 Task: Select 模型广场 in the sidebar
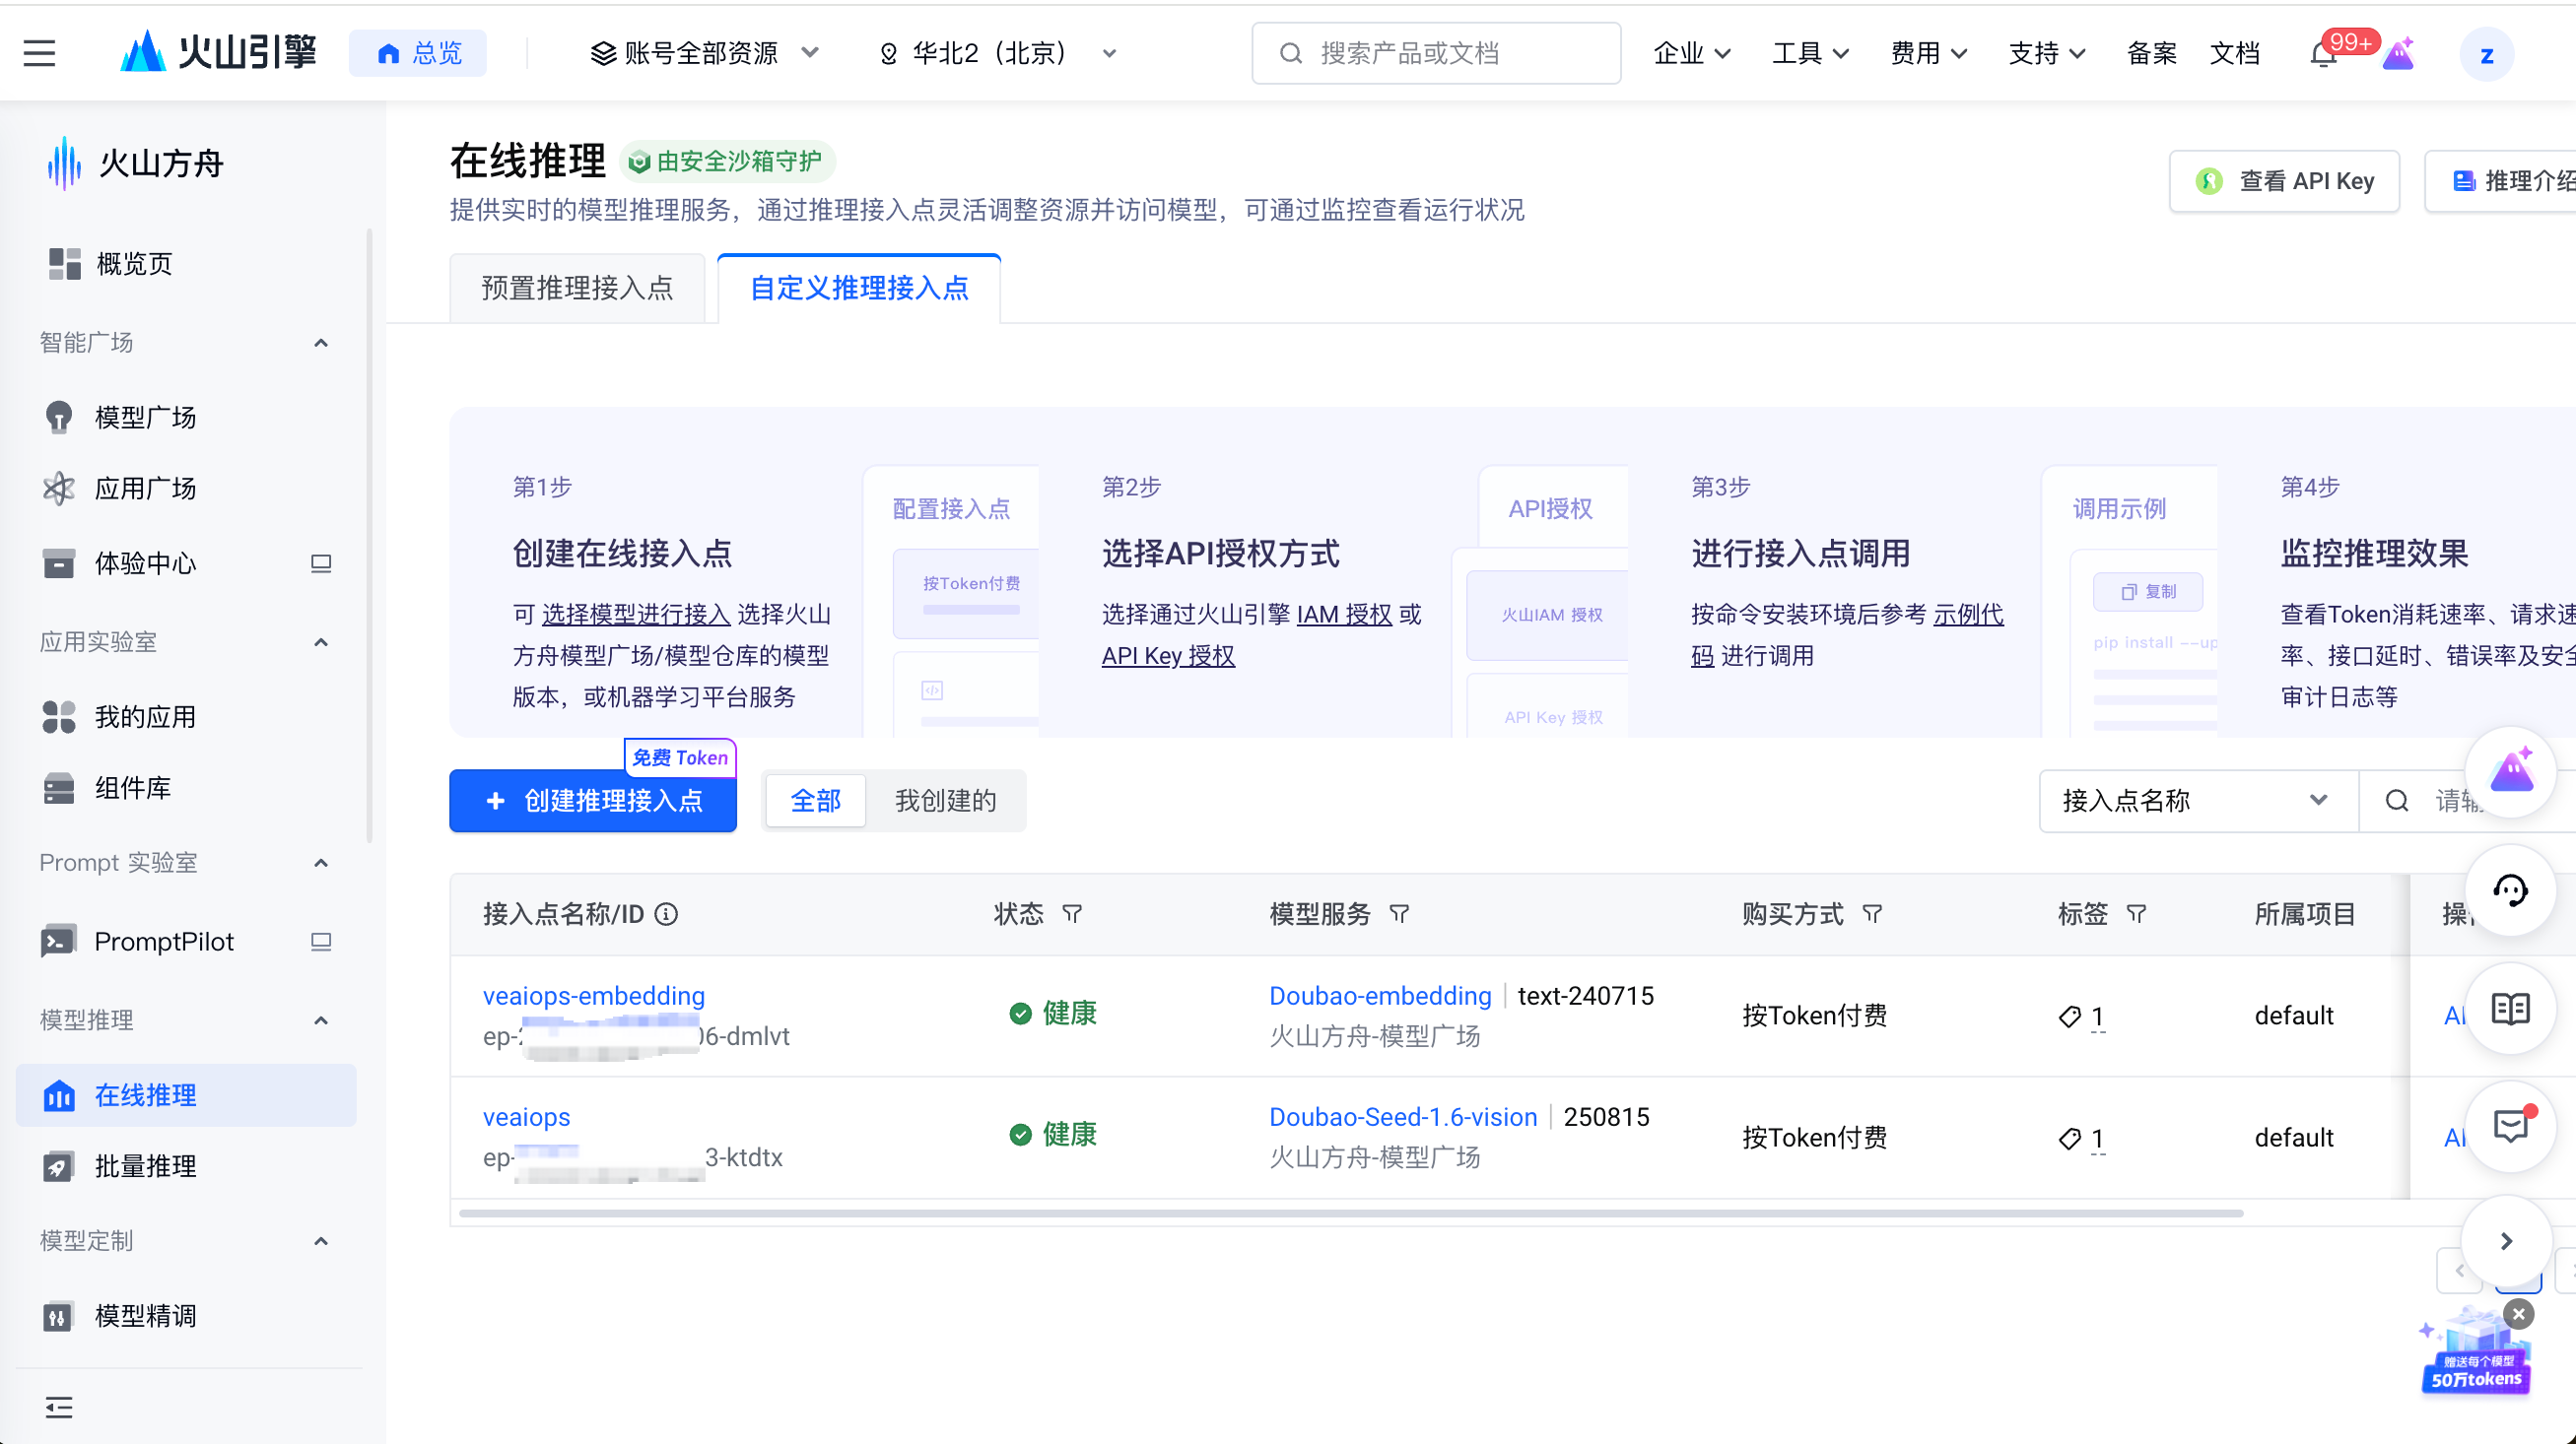pos(144,417)
